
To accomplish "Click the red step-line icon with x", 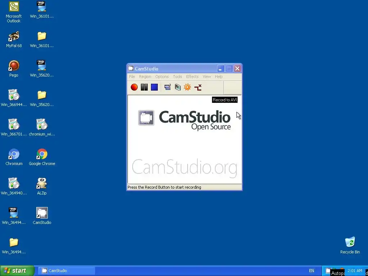I will (x=198, y=87).
